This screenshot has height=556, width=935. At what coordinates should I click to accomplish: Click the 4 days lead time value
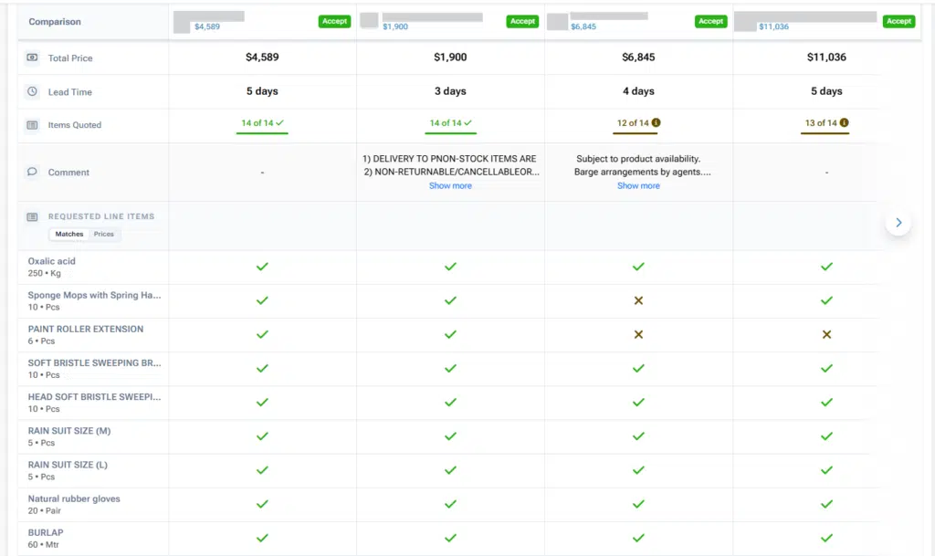638,91
